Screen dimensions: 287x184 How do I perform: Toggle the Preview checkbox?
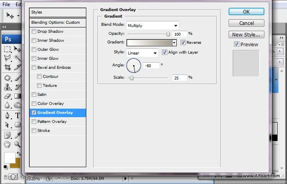236,44
